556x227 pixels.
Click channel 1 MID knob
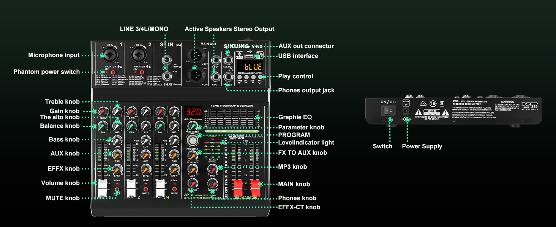pyautogui.click(x=117, y=126)
